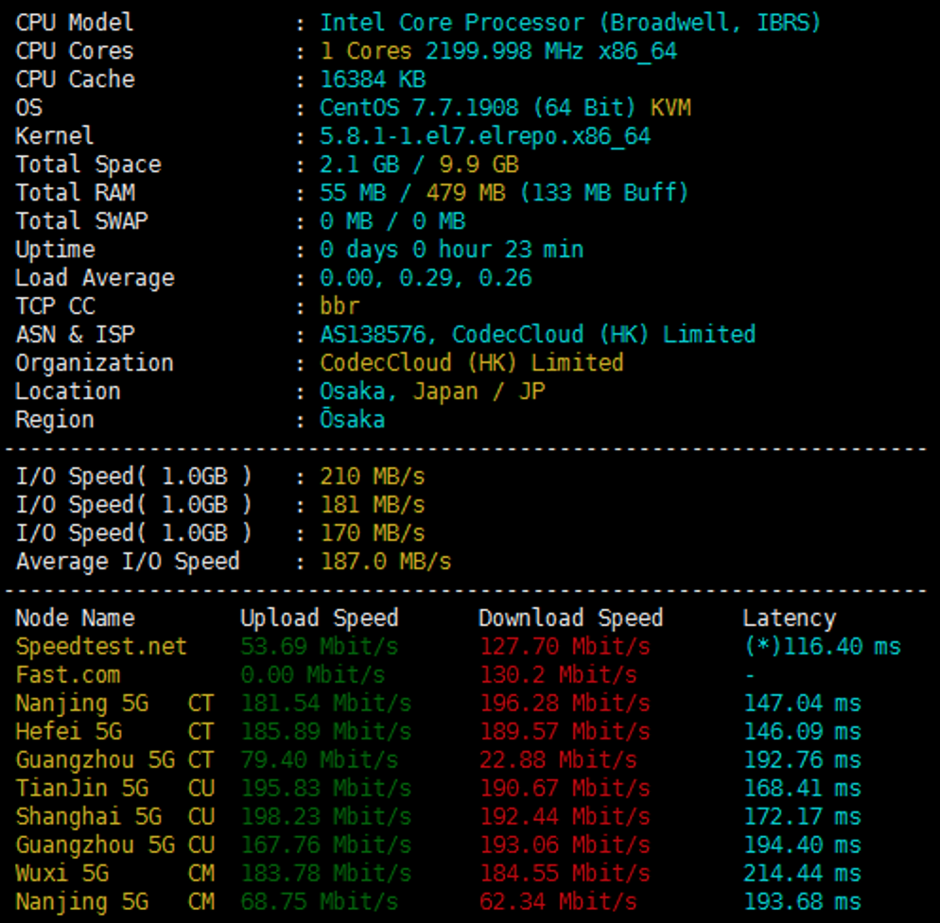Image resolution: width=940 pixels, height=923 pixels.
Task: Click the Wuxi 5G latency 214.44 ms
Action: point(802,874)
